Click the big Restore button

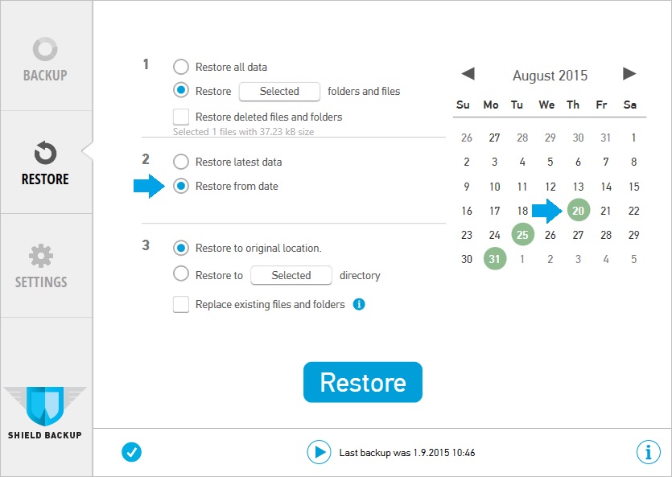[x=363, y=382]
